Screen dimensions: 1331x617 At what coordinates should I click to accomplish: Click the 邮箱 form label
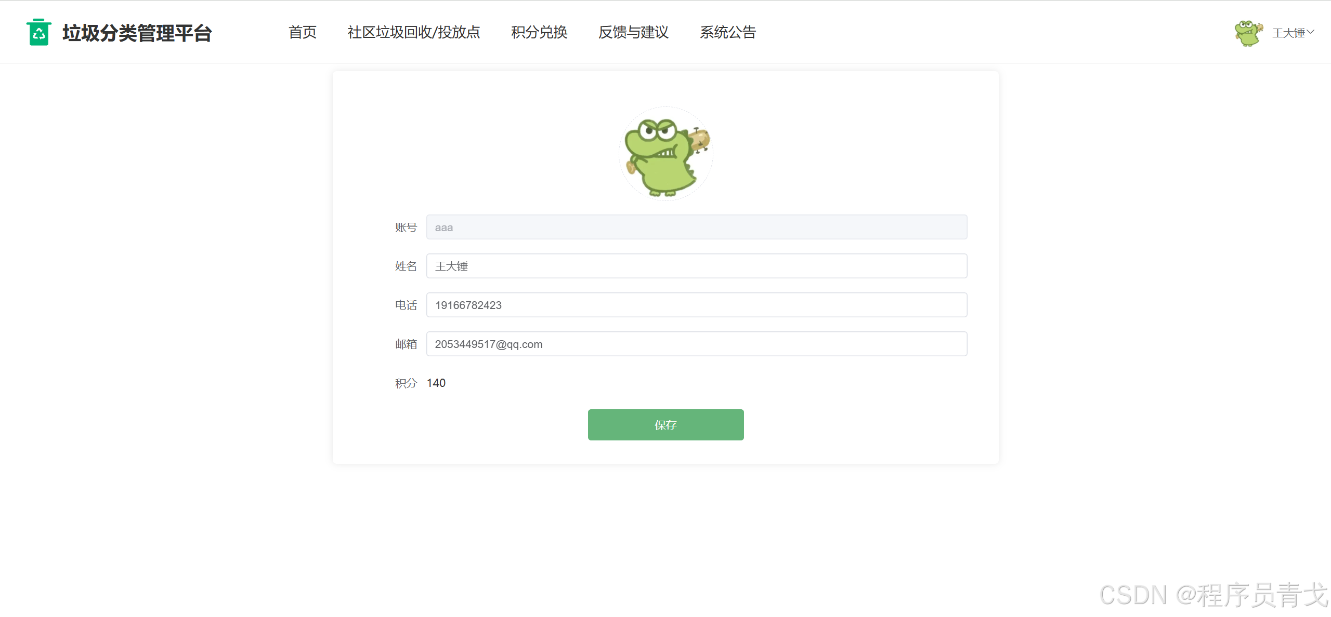pyautogui.click(x=406, y=344)
